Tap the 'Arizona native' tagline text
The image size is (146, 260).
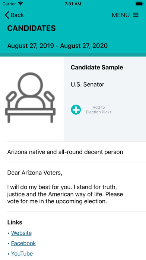pyautogui.click(x=65, y=152)
